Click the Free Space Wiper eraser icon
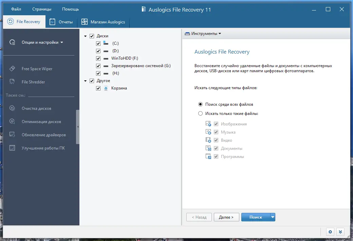353x241 pixels. coord(12,68)
